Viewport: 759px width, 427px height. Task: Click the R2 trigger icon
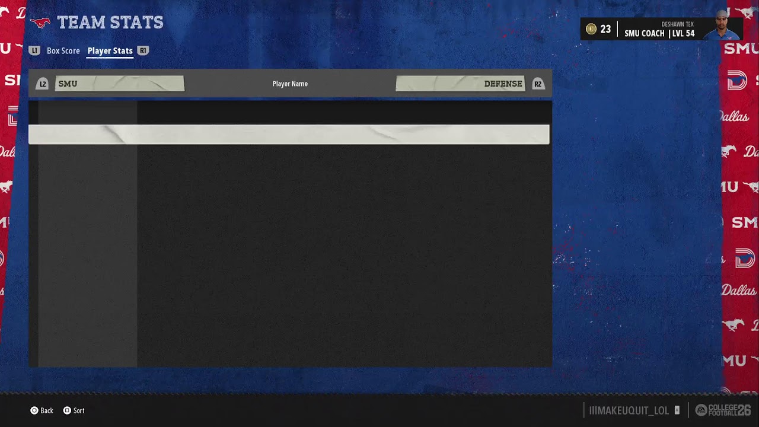click(x=538, y=84)
